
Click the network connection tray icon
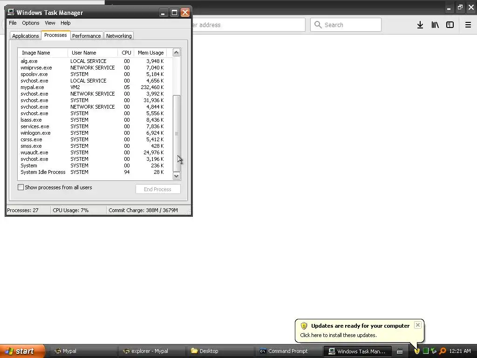[x=434, y=351]
